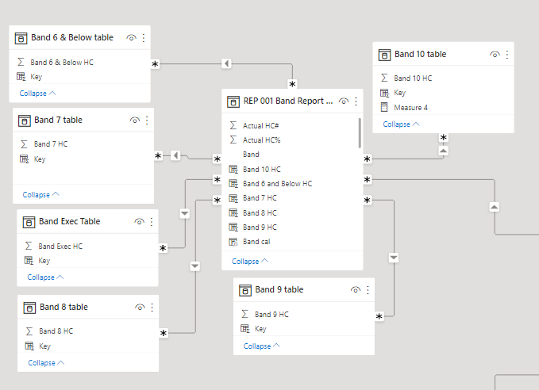This screenshot has height=390, width=539.
Task: Open more options for REP 001 Band Report
Action: coord(356,101)
